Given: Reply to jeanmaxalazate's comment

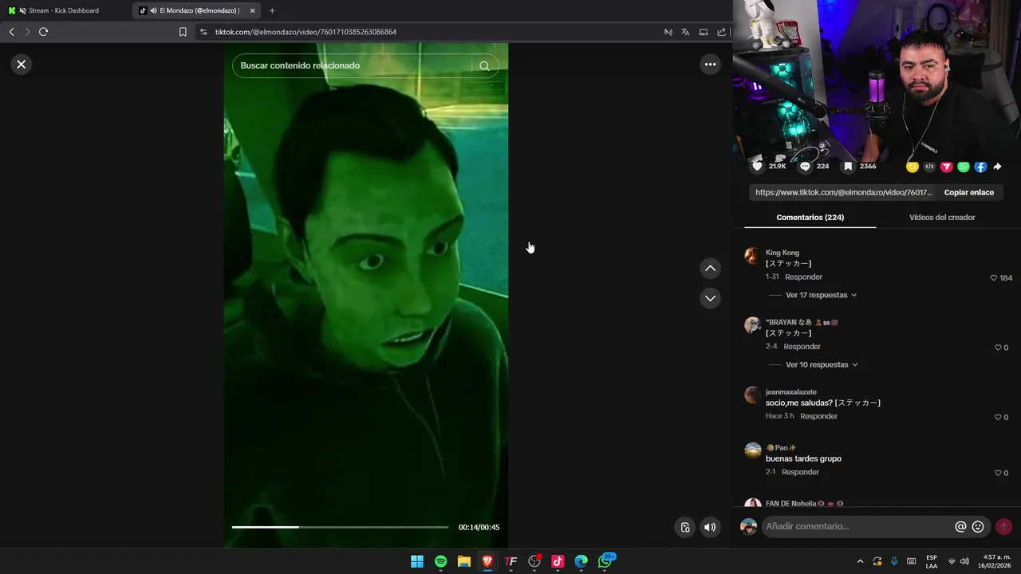Looking at the screenshot, I should point(818,416).
